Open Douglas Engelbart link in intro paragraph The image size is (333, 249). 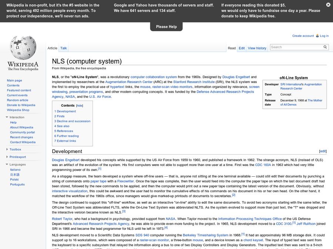(x=236, y=77)
